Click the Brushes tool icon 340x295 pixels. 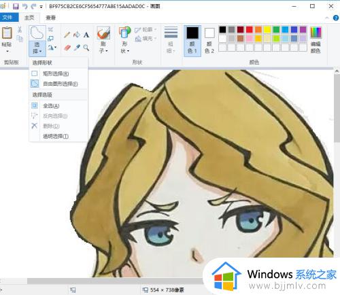tap(103, 33)
